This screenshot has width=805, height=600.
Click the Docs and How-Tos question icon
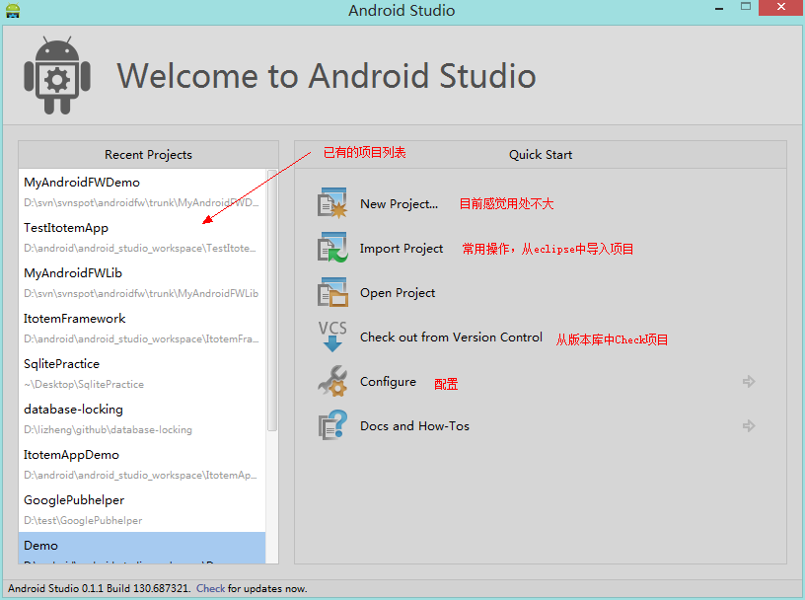332,425
